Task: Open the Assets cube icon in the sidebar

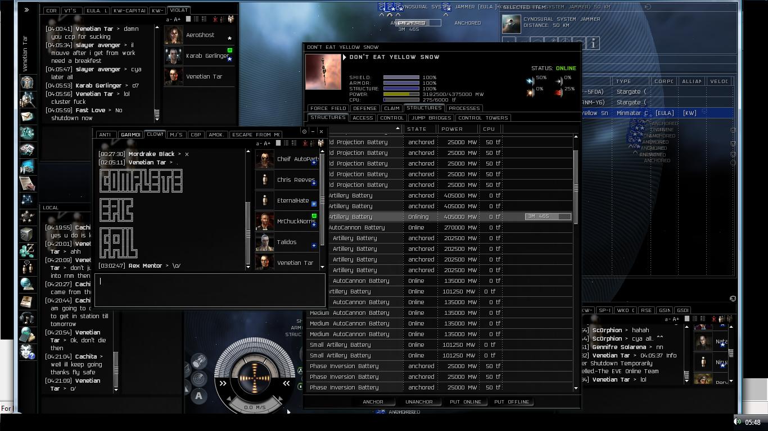Action: click(27, 234)
